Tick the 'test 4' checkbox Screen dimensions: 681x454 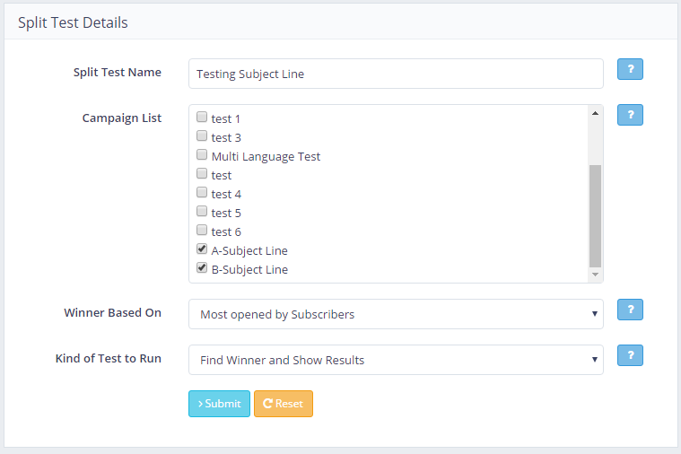202,193
